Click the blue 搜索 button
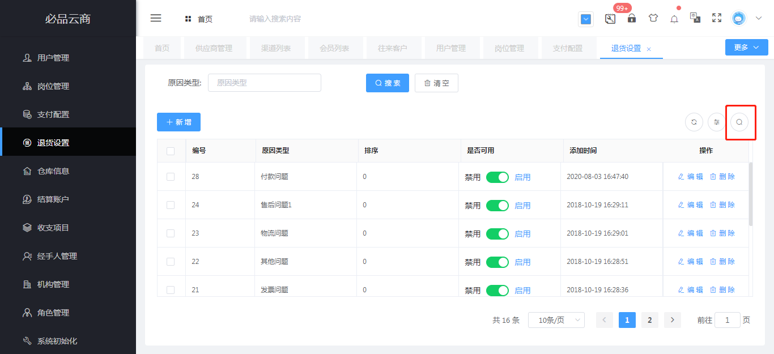 (x=388, y=83)
